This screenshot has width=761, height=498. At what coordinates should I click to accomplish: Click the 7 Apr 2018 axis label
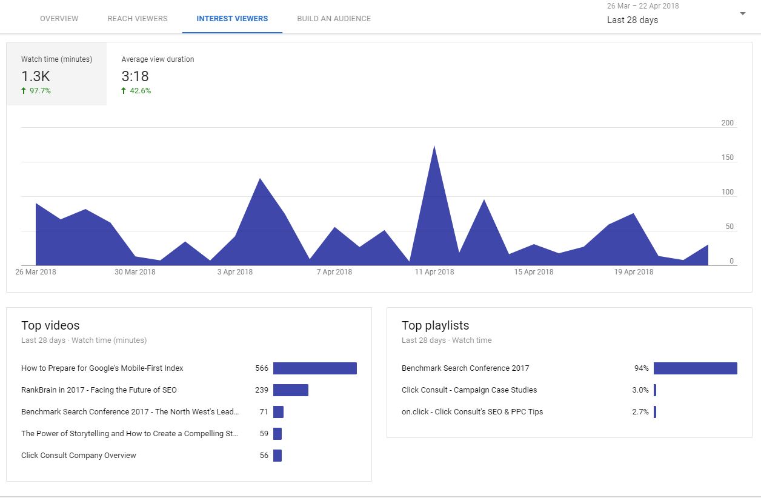coord(334,272)
